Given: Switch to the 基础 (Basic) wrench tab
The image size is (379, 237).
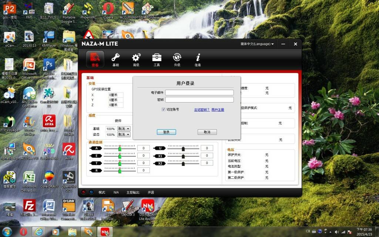Looking at the screenshot, I should coord(115,60).
